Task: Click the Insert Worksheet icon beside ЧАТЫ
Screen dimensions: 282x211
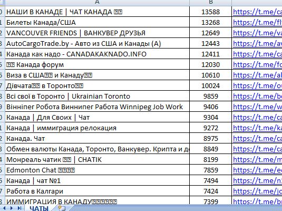Action: (62, 208)
